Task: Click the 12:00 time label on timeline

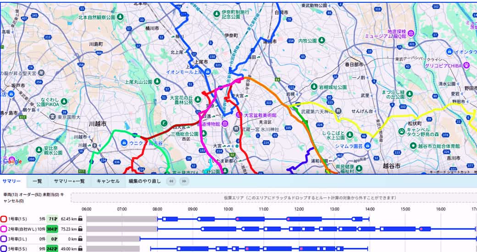Action: pyautogui.click(x=299, y=209)
